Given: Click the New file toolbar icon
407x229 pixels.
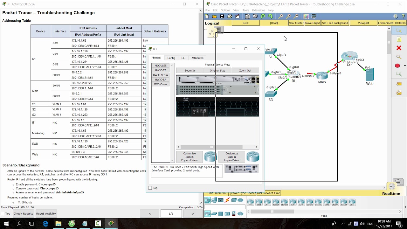Looking at the screenshot, I should [207, 16].
